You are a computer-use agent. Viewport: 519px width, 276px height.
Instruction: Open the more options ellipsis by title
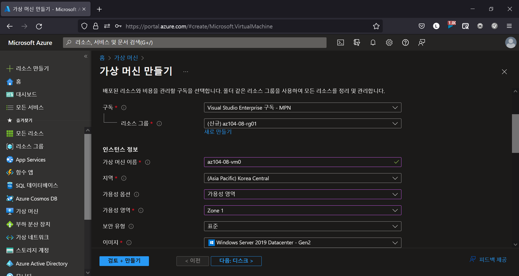pos(186,72)
